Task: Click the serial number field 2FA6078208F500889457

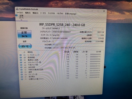Action: (64, 32)
